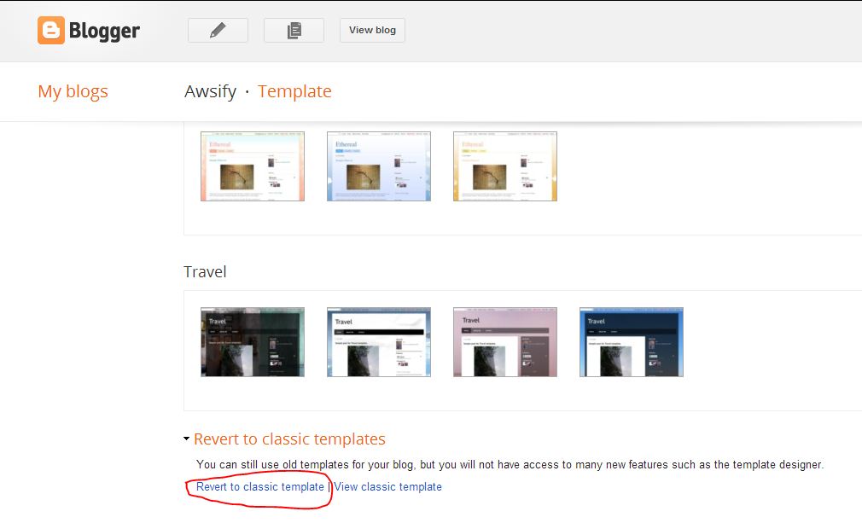The width and height of the screenshot is (862, 523).
Task: Click the Travel section heading
Action: (205, 271)
